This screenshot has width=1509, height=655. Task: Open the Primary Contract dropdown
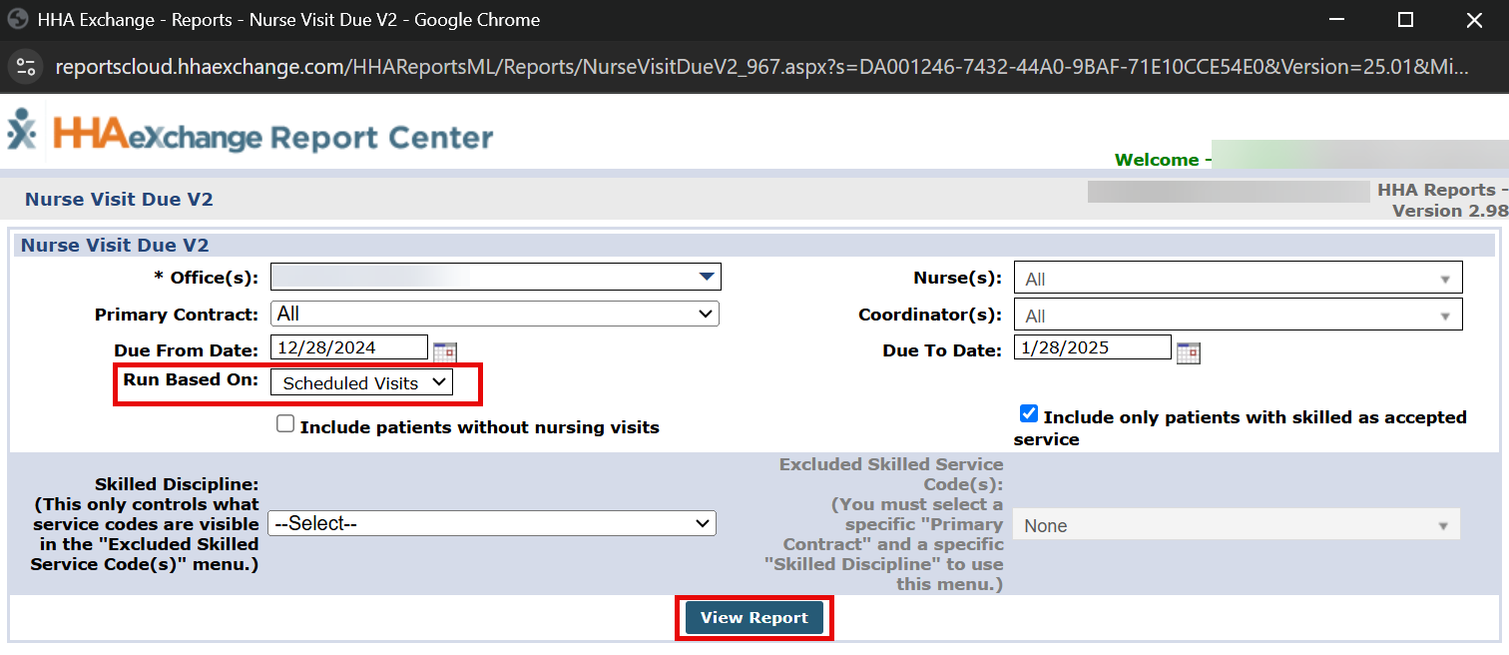(x=495, y=314)
